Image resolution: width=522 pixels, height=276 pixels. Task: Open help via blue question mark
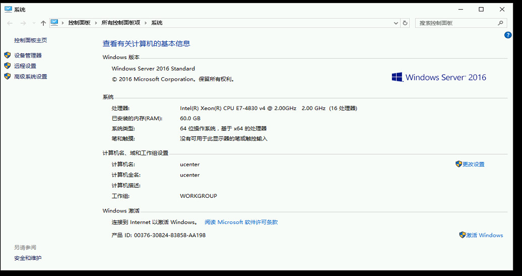pos(508,35)
